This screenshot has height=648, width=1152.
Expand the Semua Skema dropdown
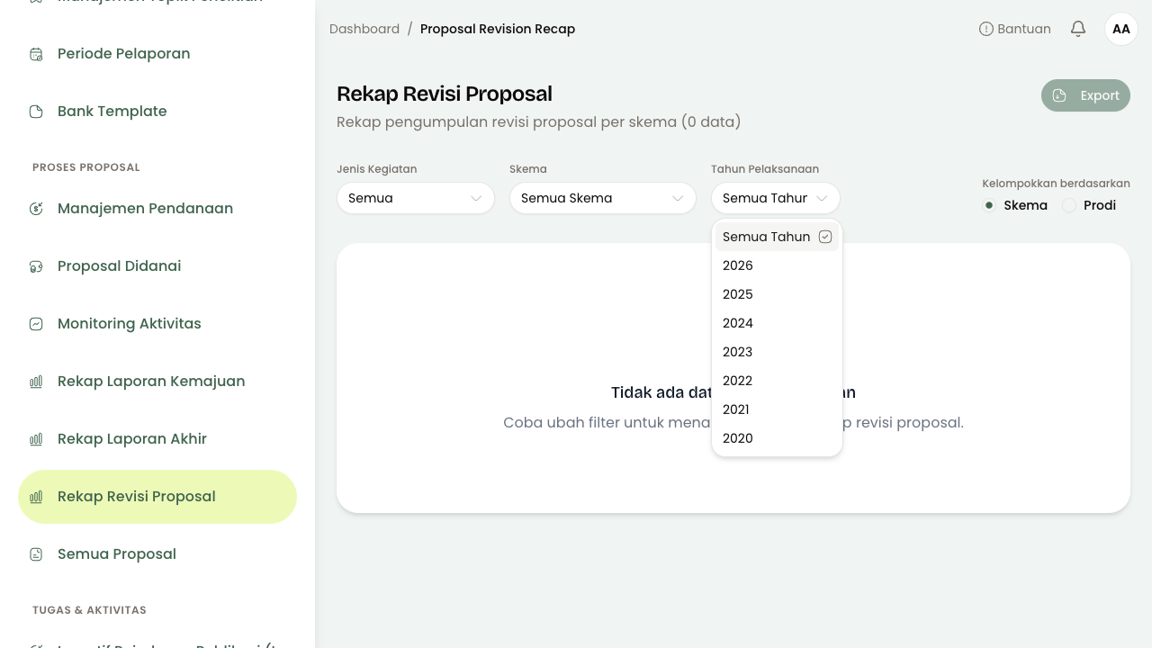click(603, 198)
